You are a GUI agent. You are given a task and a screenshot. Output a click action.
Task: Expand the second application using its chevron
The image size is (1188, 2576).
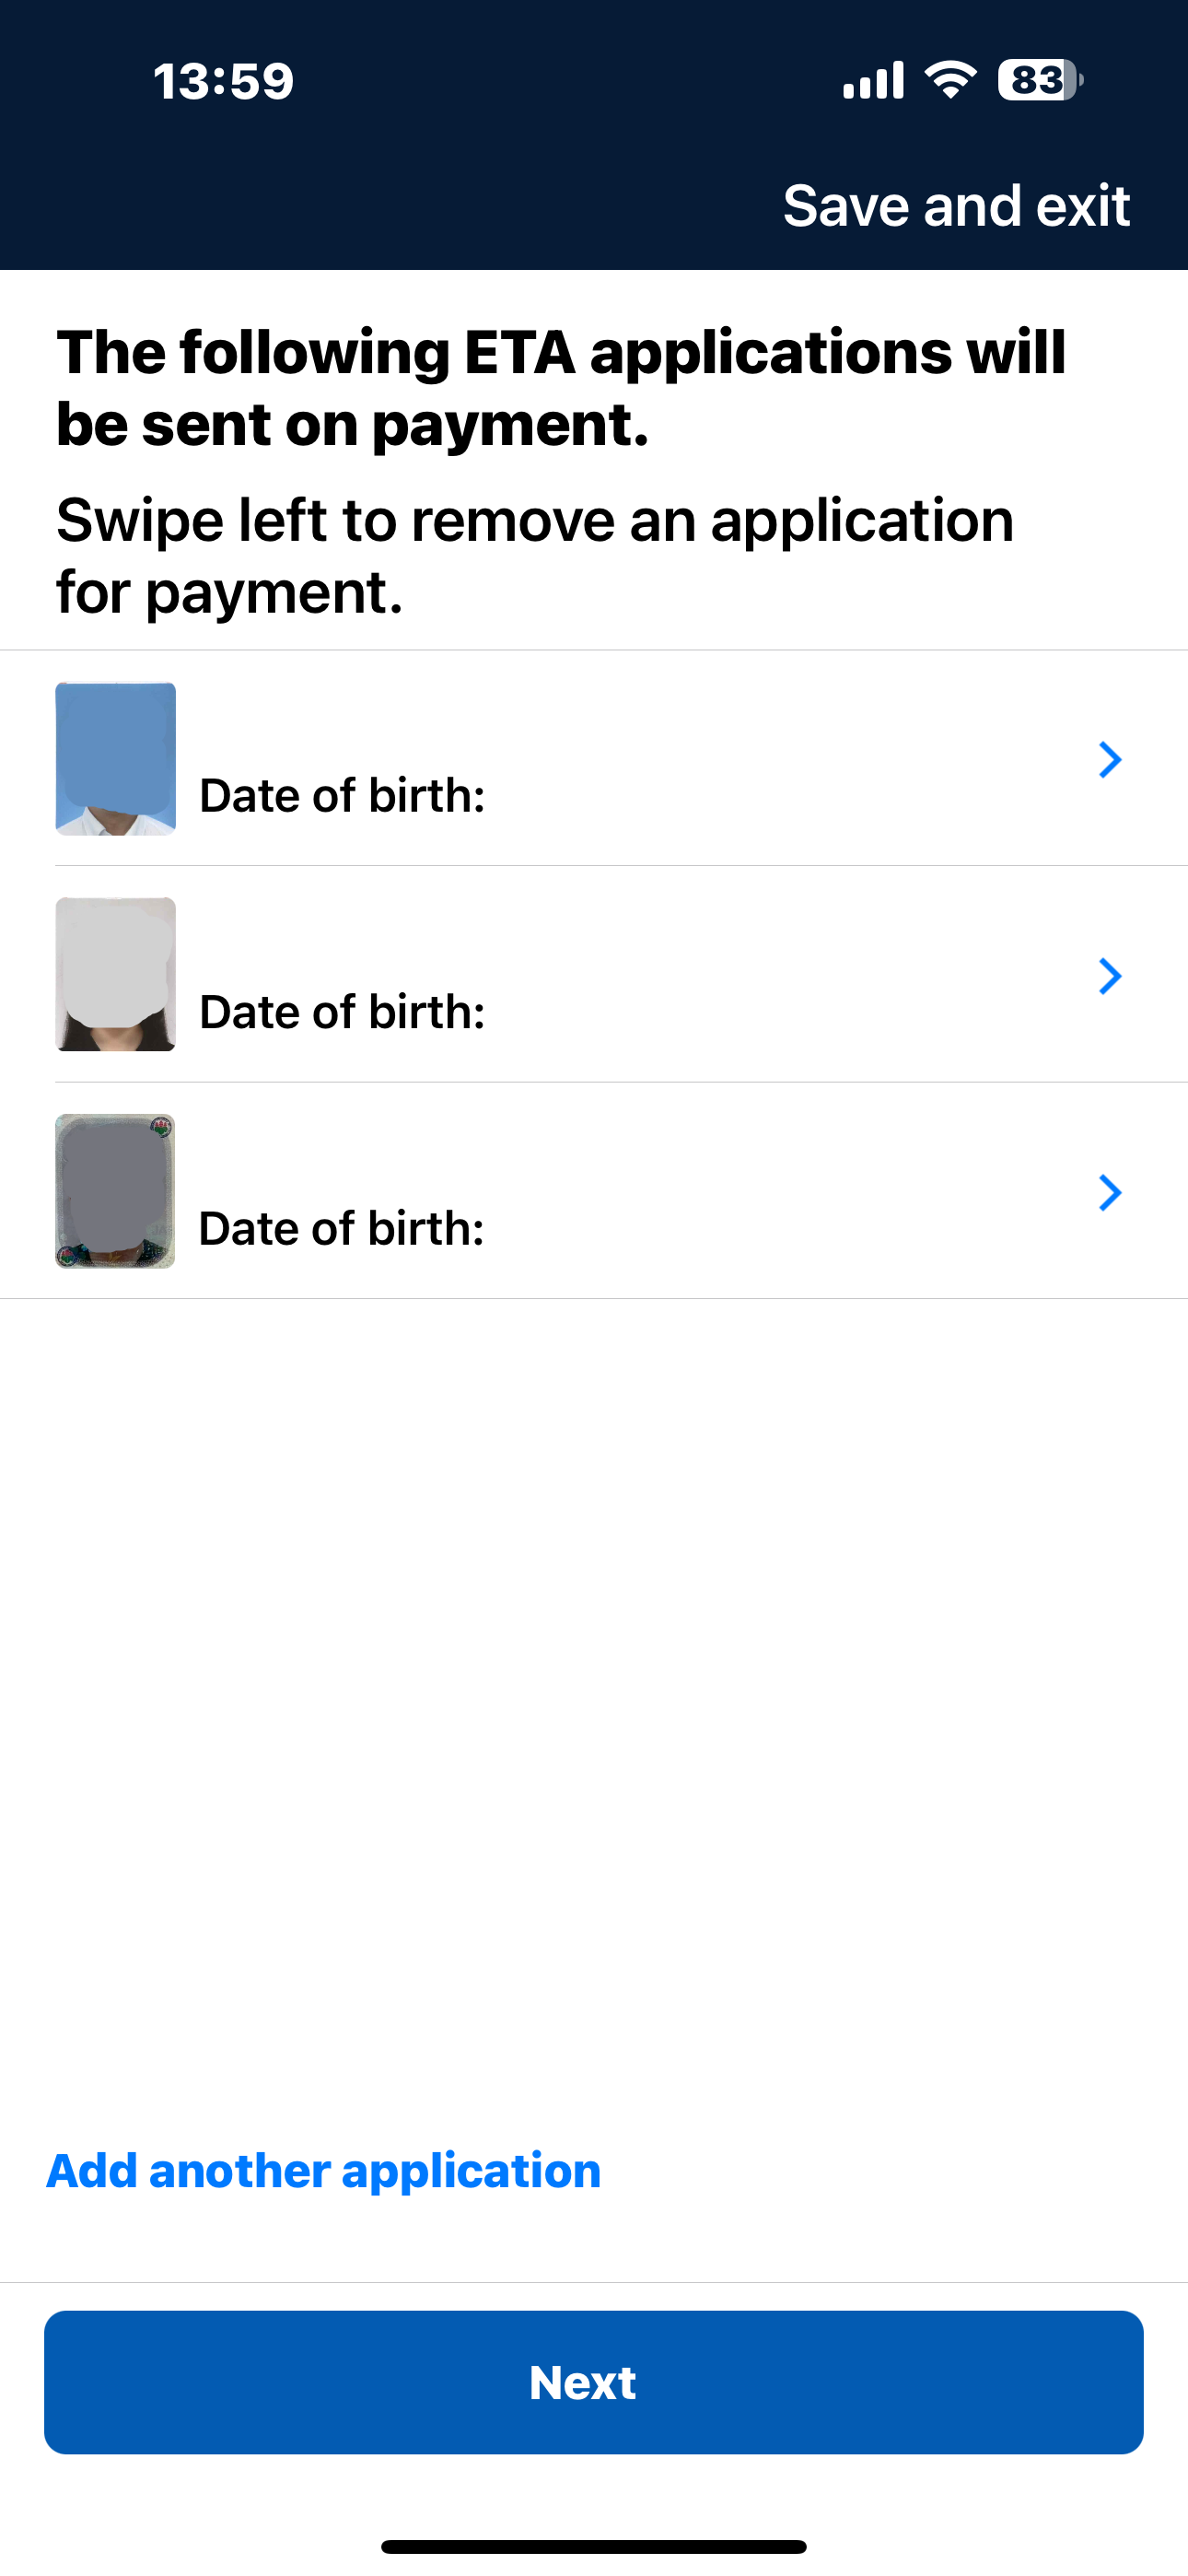click(x=1109, y=976)
